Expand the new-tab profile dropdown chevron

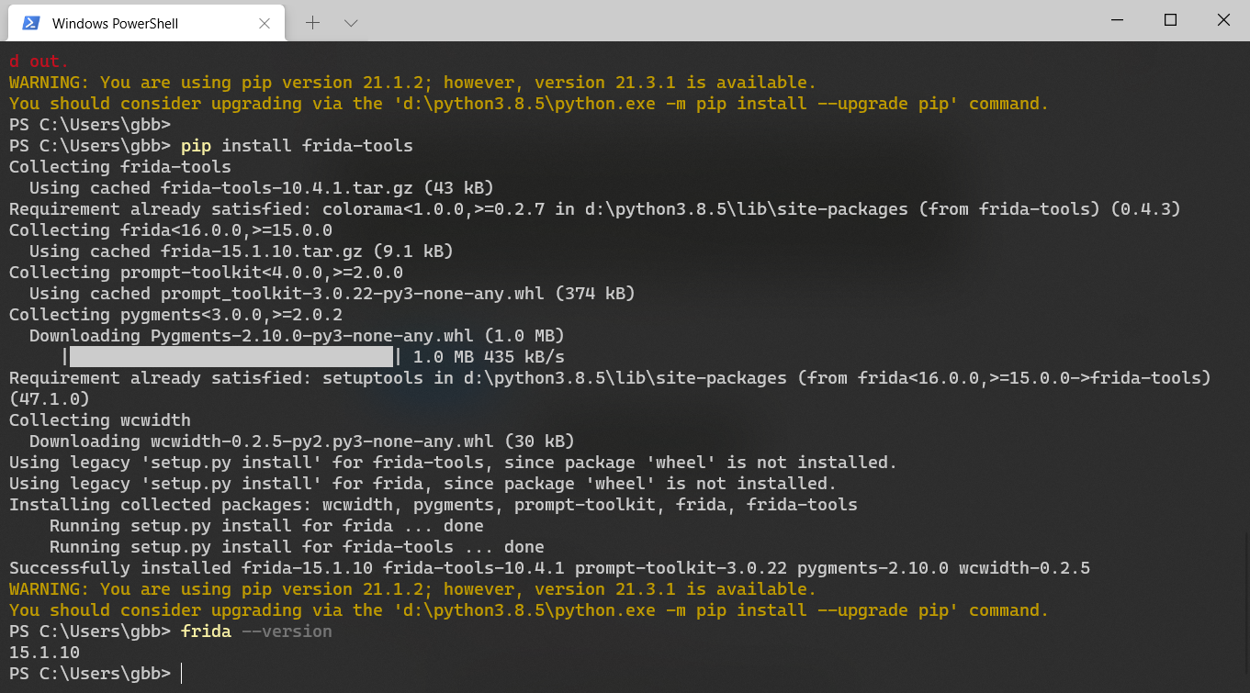(350, 22)
